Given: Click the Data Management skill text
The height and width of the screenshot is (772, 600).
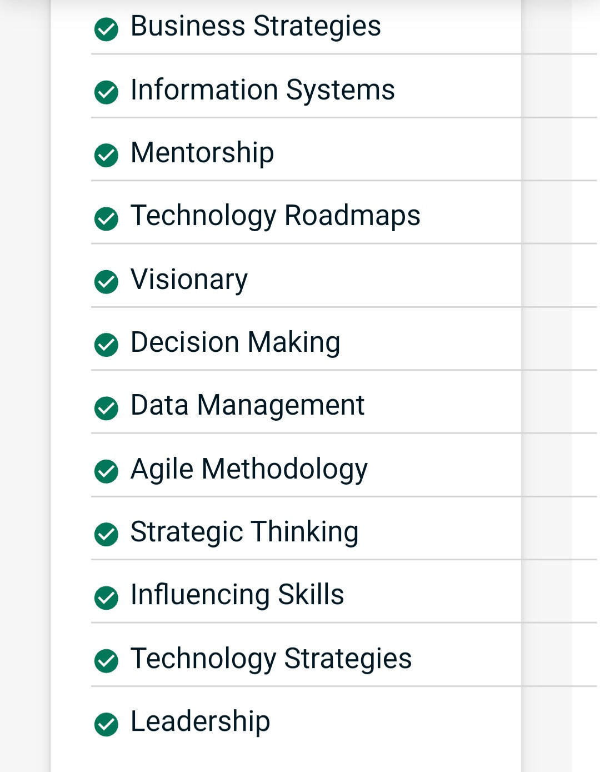Looking at the screenshot, I should tap(248, 406).
